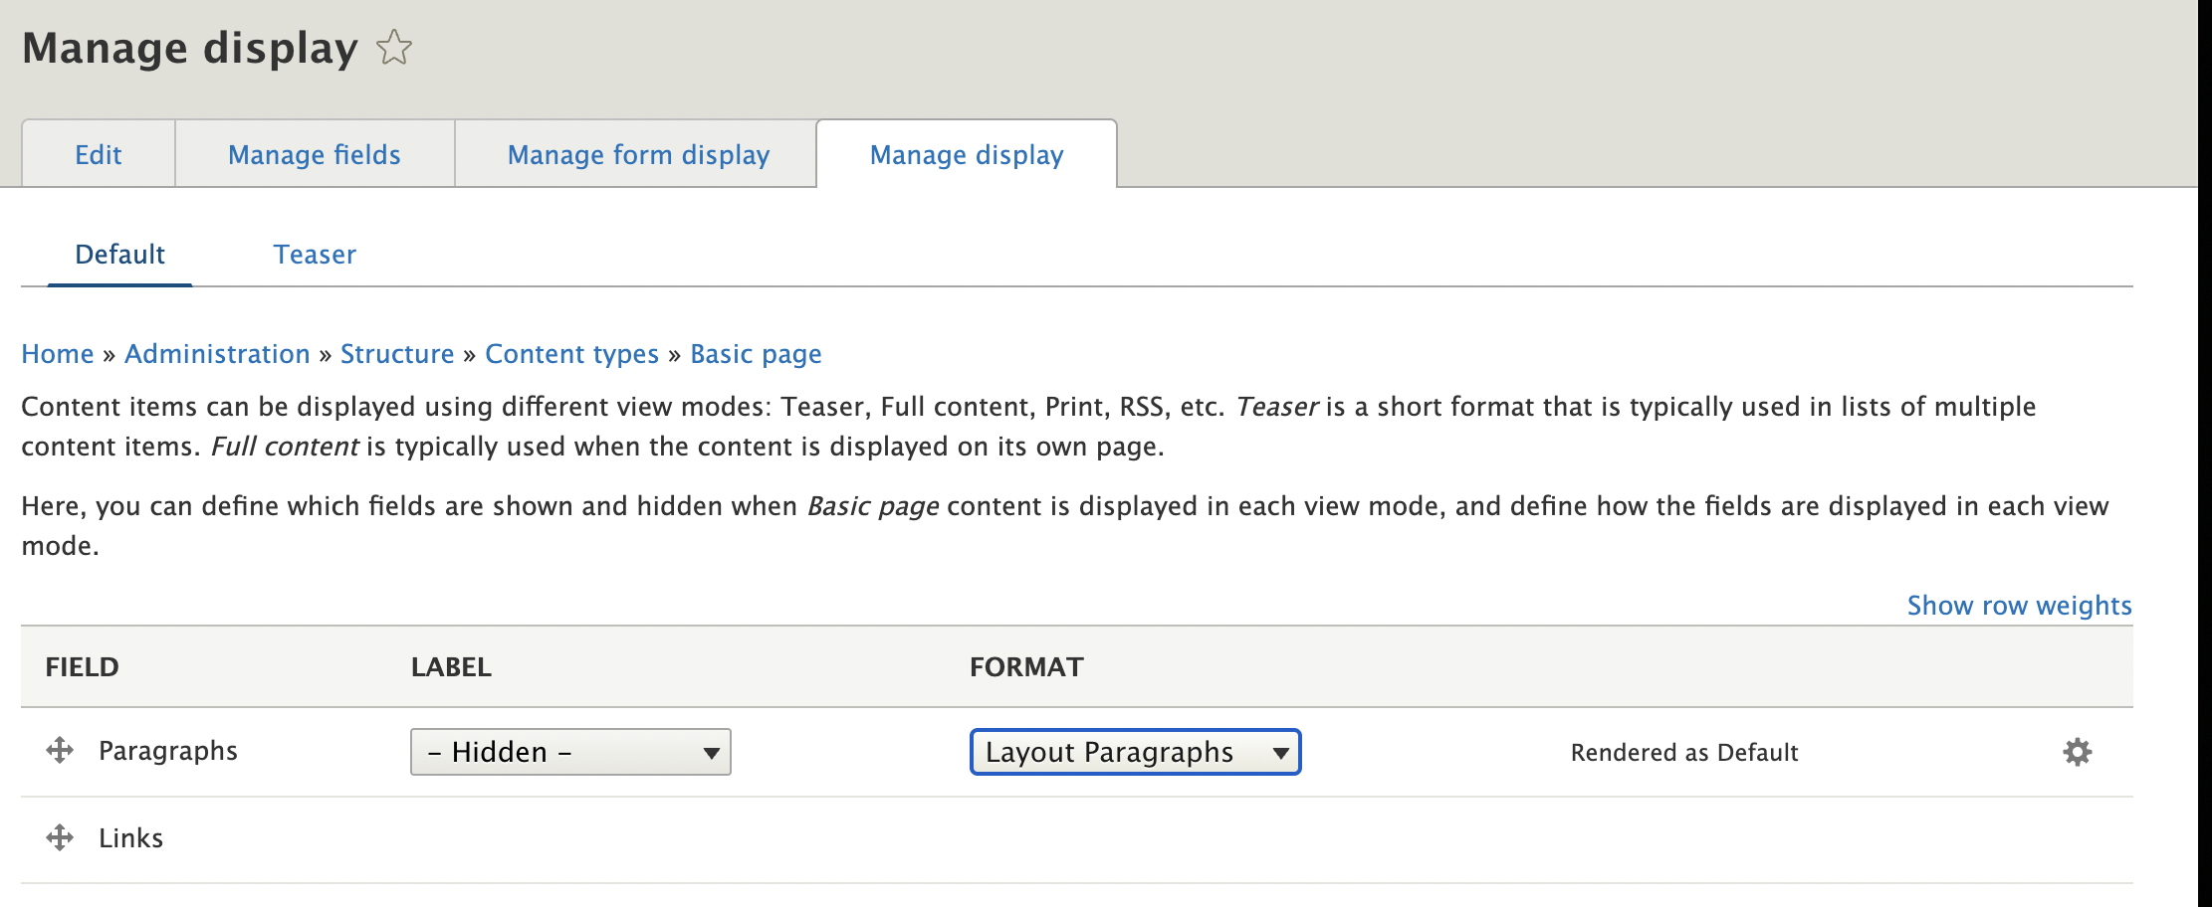Screen dimensions: 2212x907
Task: Grab the drag handle on the Paragraphs row
Action: 61,751
